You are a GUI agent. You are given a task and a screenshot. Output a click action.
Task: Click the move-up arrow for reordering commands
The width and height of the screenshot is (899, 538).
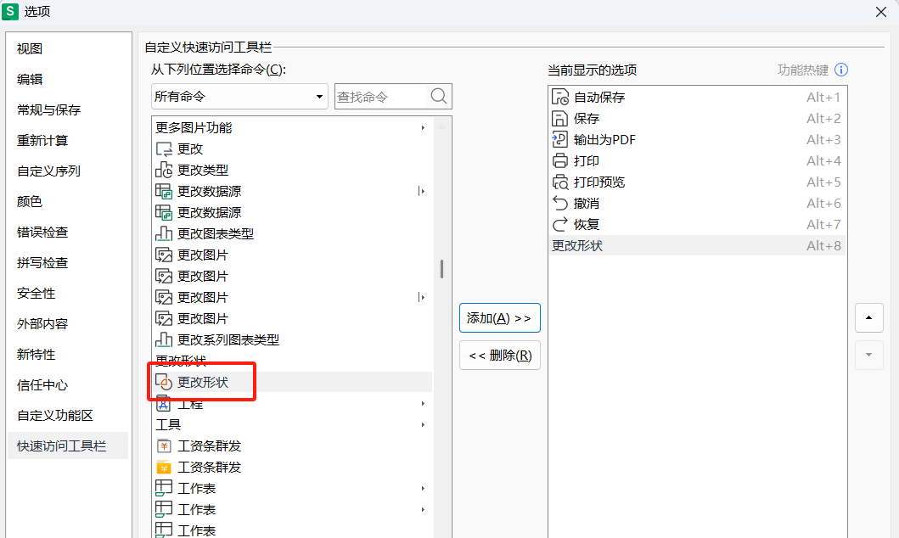(868, 317)
